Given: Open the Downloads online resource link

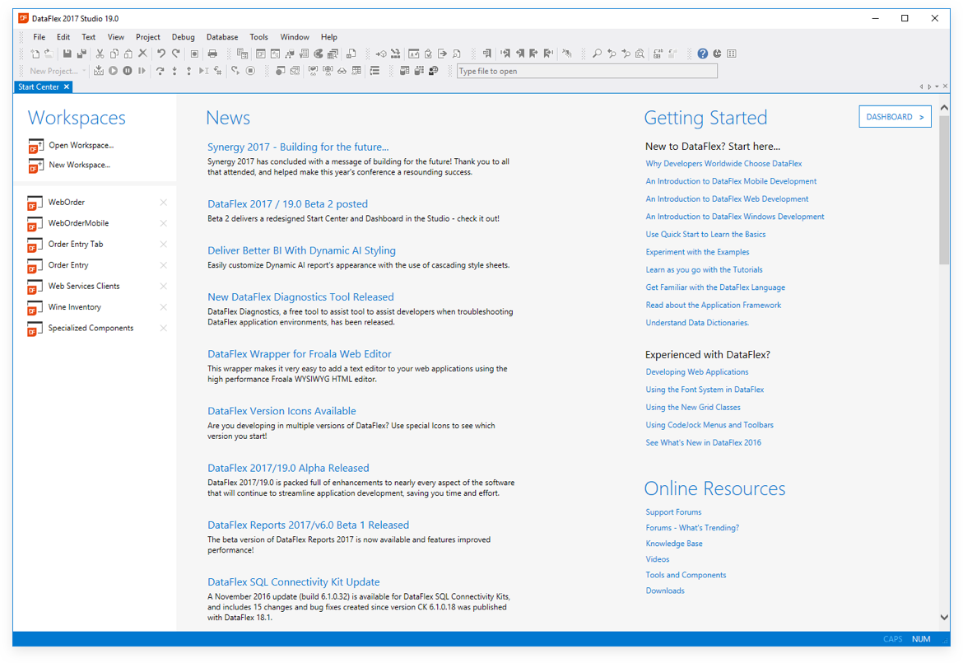Looking at the screenshot, I should point(664,591).
